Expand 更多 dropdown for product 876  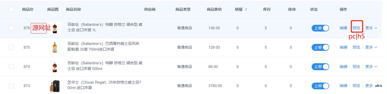coord(371,28)
